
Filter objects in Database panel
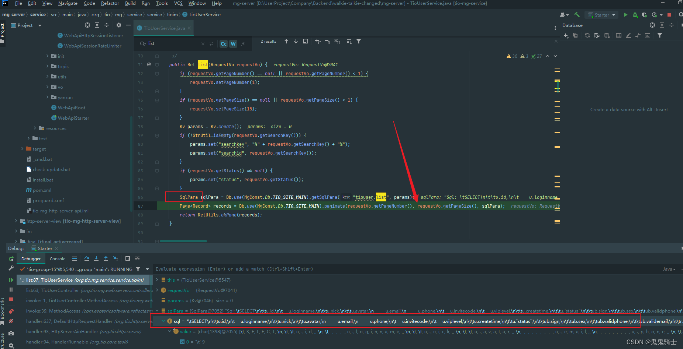pos(660,35)
